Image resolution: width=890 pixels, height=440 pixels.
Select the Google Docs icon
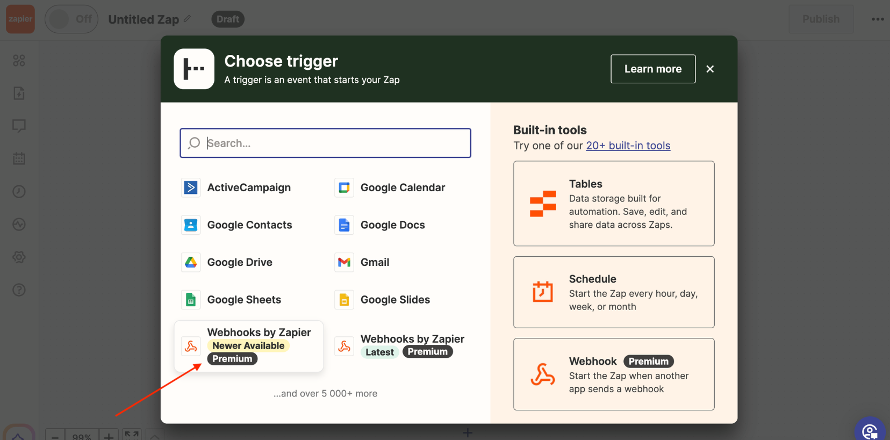tap(344, 225)
